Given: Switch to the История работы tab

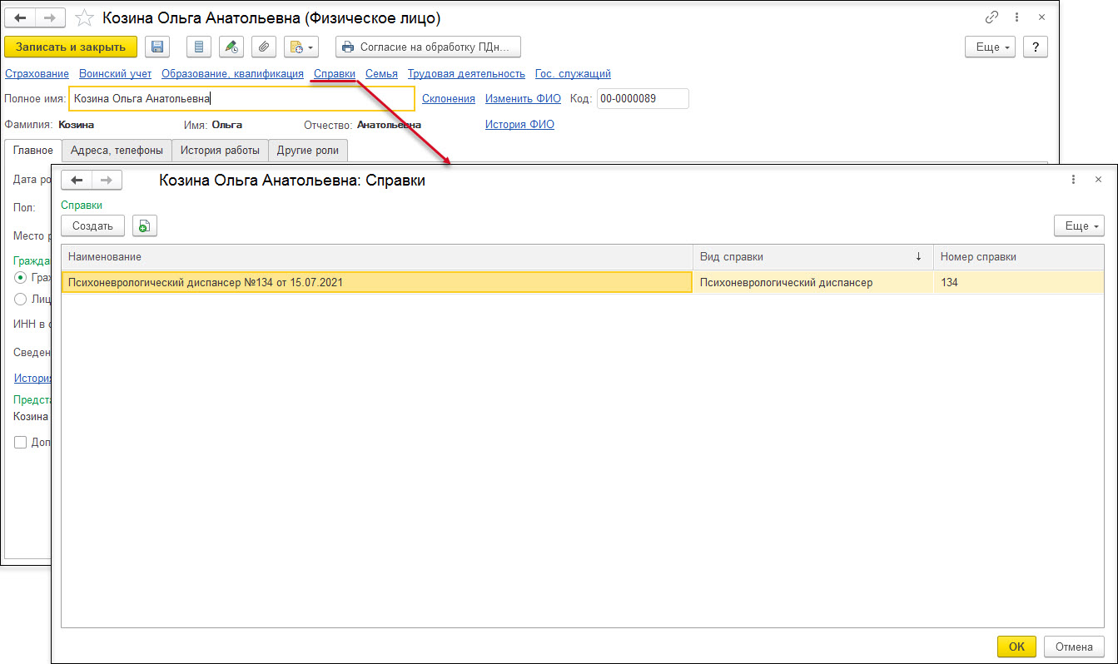Looking at the screenshot, I should 221,151.
